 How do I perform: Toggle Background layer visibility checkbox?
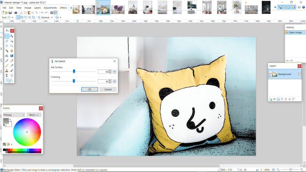point(299,74)
